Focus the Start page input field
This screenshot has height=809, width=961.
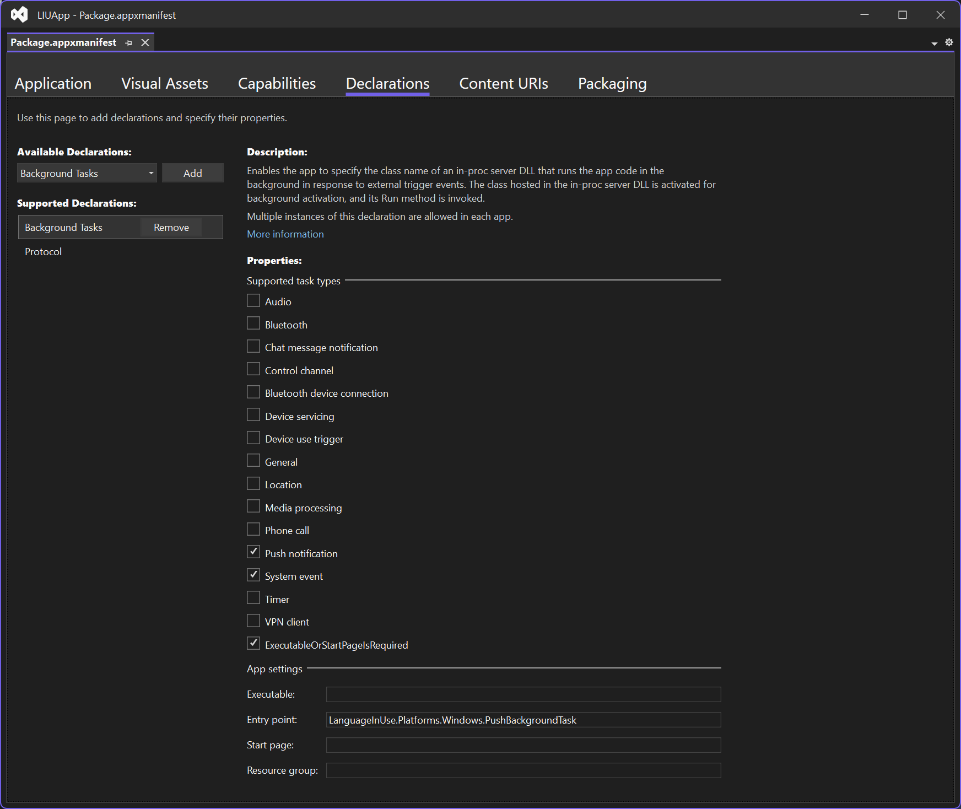pyautogui.click(x=523, y=745)
